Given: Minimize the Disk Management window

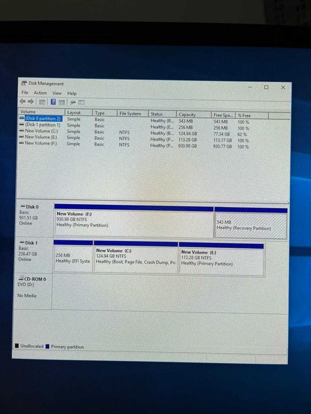Looking at the screenshot, I should [x=250, y=87].
